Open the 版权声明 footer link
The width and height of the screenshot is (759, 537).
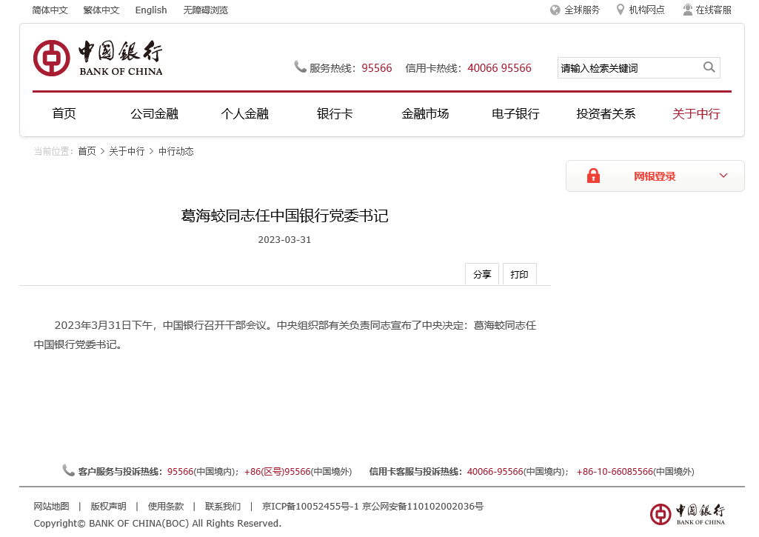tap(108, 506)
